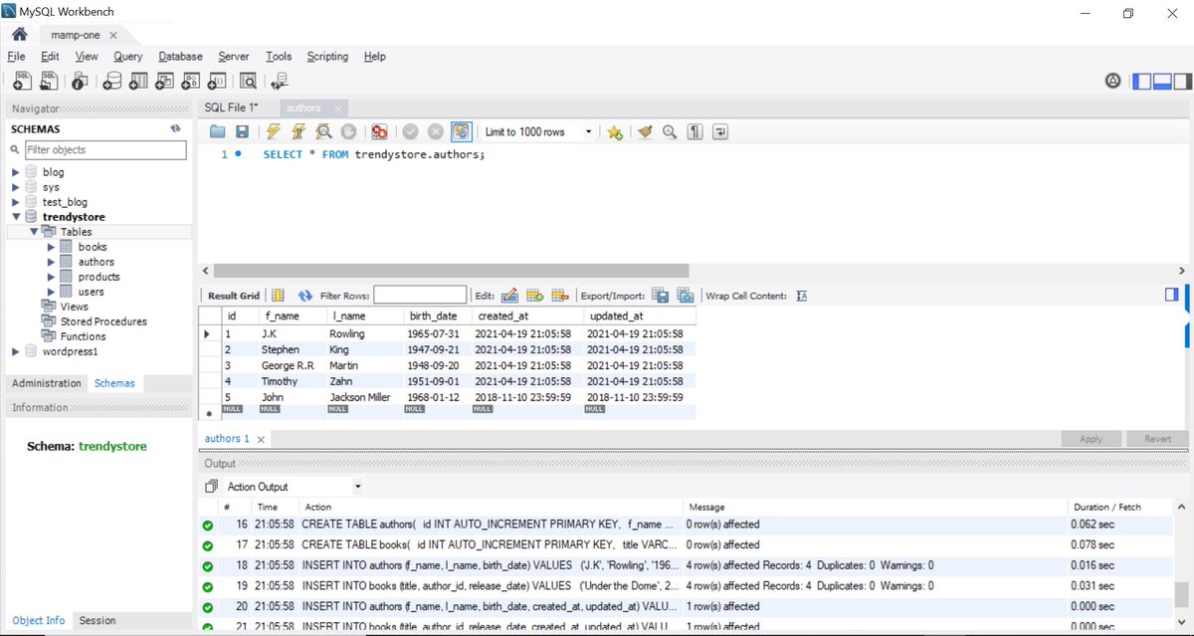1194x636 pixels.
Task: Click the refresh icon in result grid toolbar
Action: 305,296
